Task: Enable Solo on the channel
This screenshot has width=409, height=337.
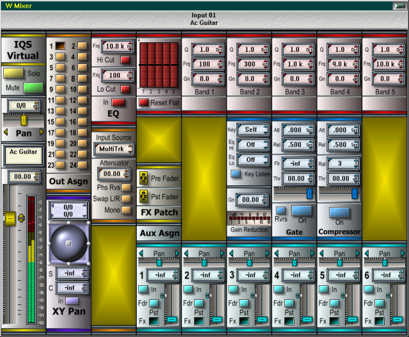Action: pos(14,74)
